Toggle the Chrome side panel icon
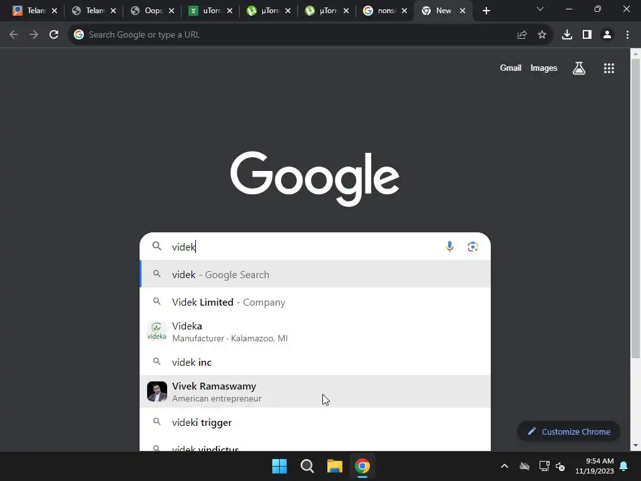The height and width of the screenshot is (481, 641). click(x=587, y=35)
